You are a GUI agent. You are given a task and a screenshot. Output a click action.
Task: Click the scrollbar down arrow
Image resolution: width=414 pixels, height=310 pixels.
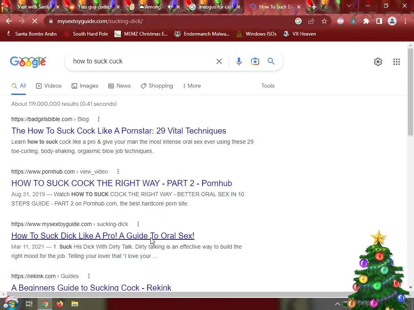click(x=411, y=287)
